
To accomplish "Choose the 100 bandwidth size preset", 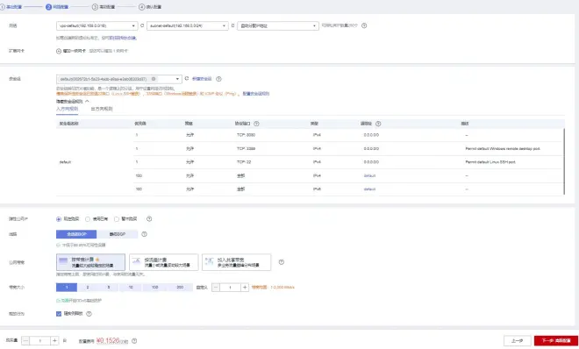I will [x=155, y=287].
